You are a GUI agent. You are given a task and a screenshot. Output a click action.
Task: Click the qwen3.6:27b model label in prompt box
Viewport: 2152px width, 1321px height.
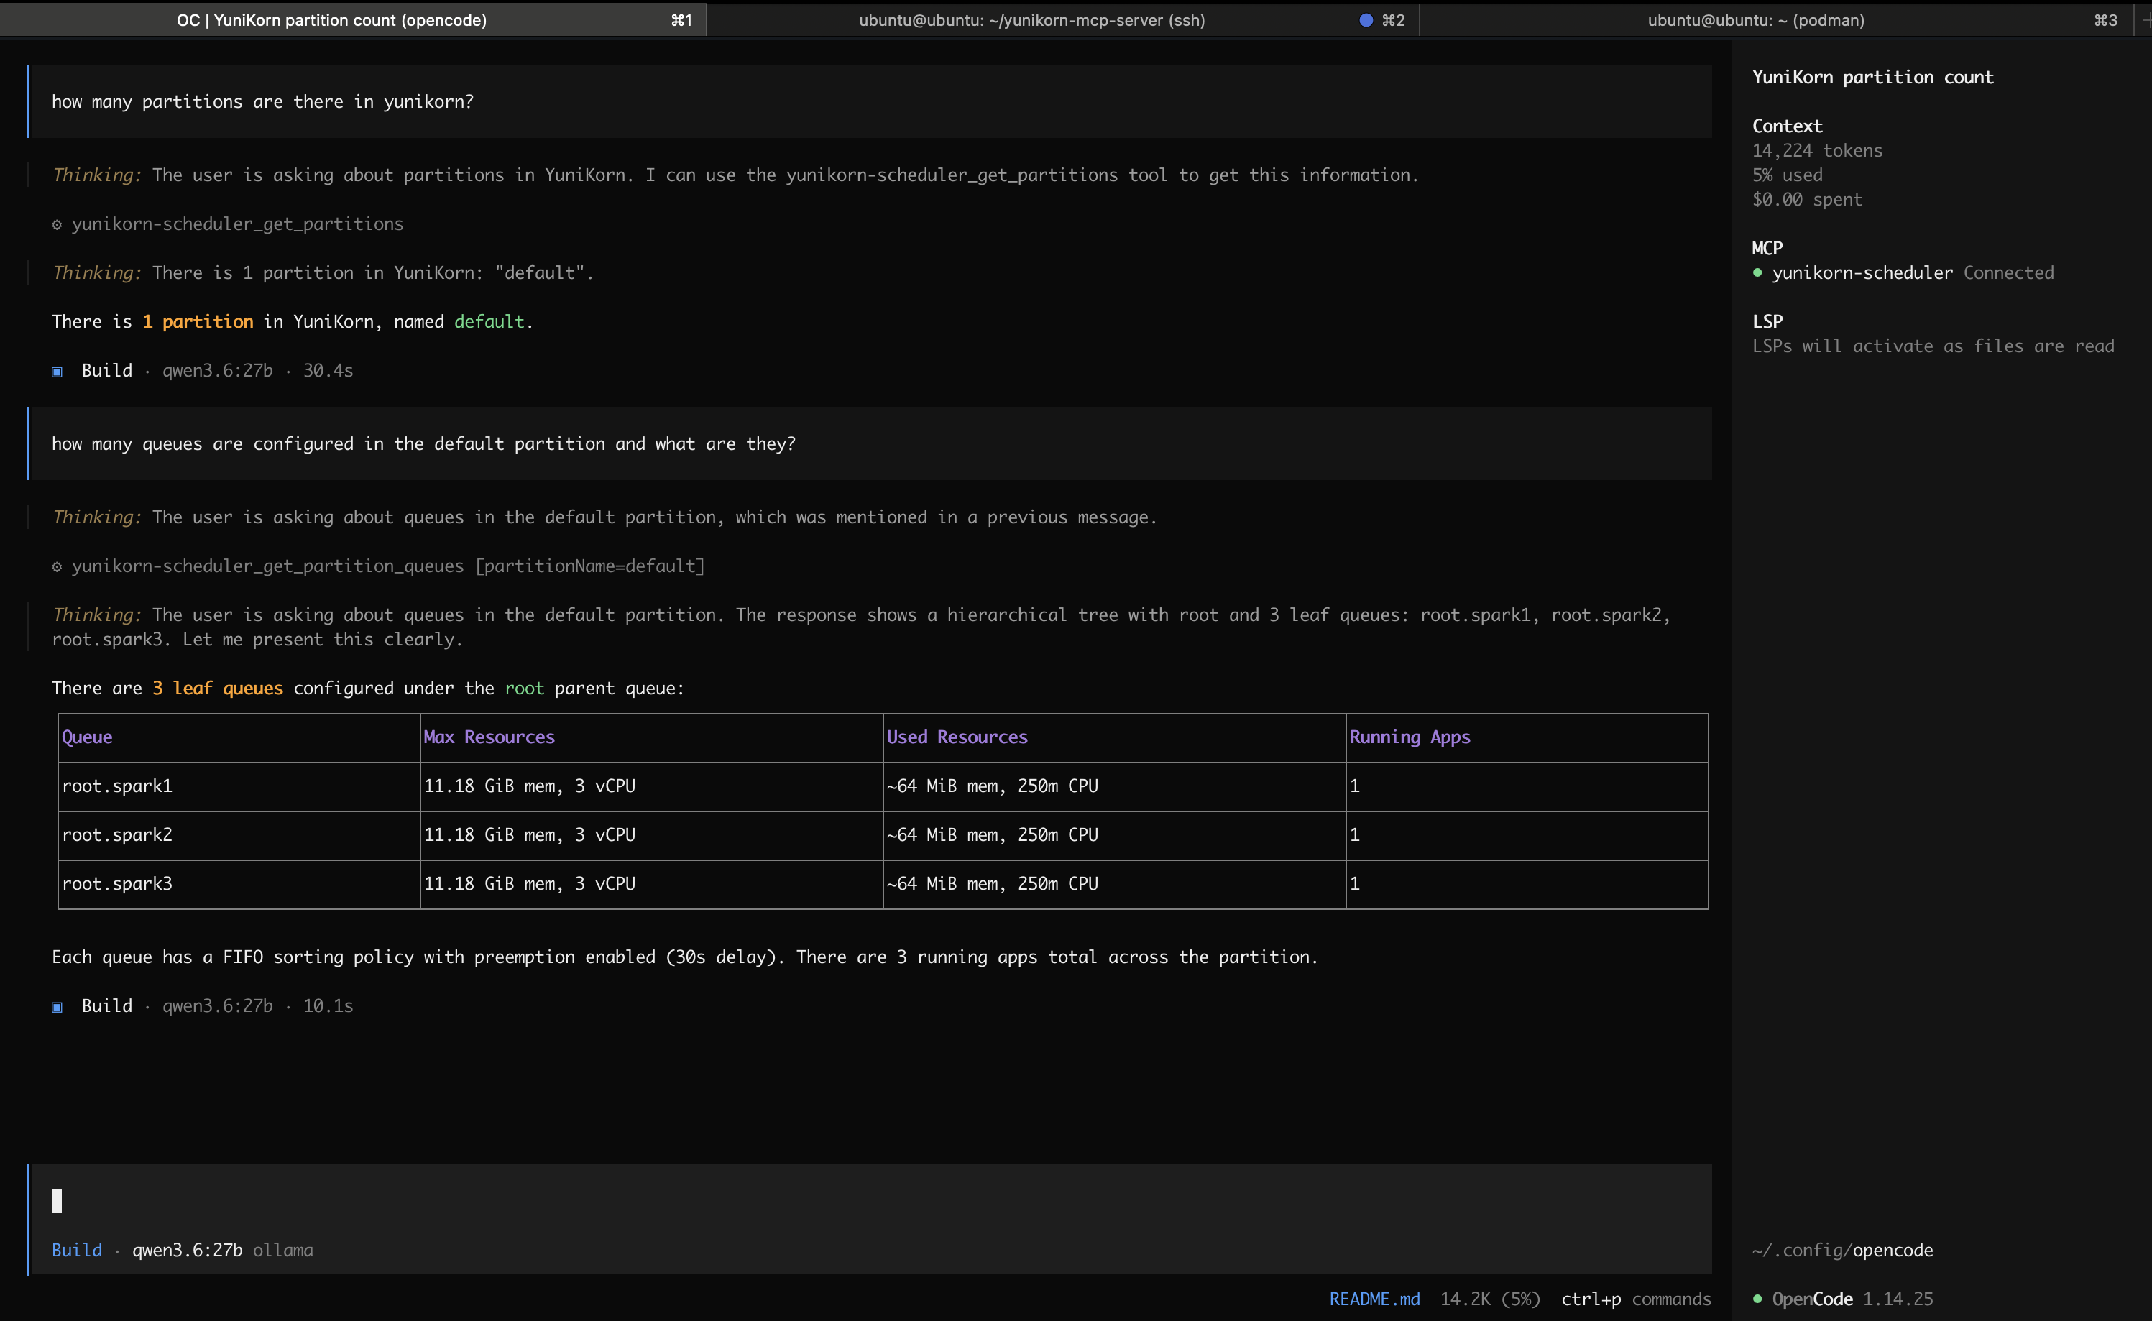coord(187,1249)
